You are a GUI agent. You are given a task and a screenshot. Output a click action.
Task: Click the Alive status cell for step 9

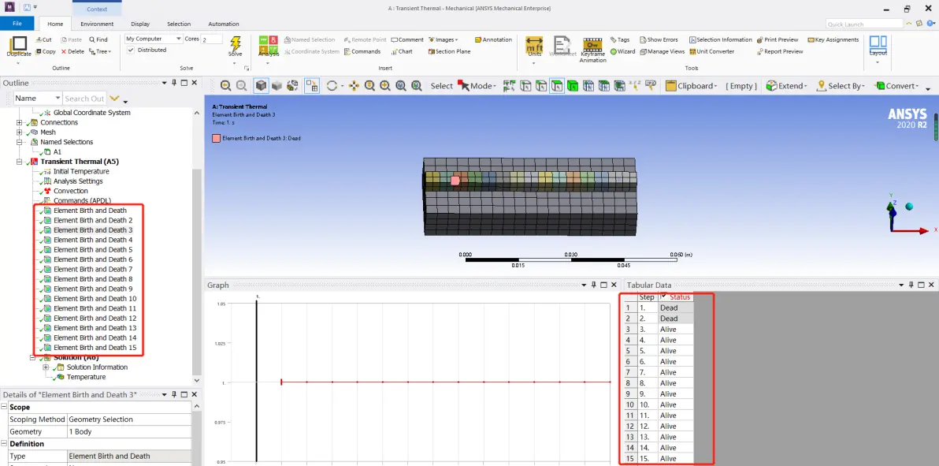pos(676,394)
